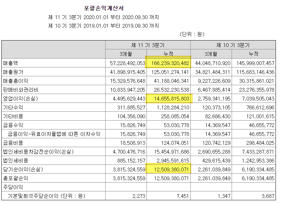The width and height of the screenshot is (281, 203).
Task: Click earnings per share value 3,687
Action: [268, 196]
